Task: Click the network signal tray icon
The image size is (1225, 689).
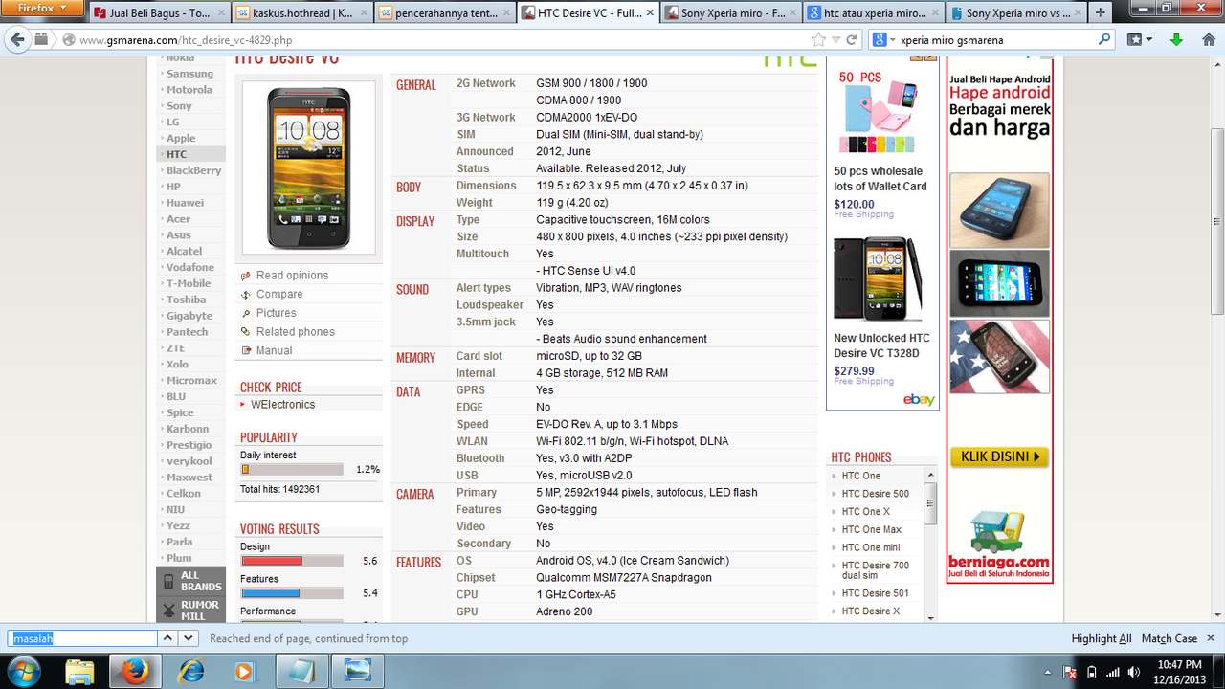Action: tap(1115, 672)
